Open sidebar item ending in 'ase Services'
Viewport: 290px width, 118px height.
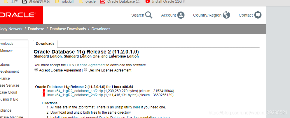tap(10, 85)
